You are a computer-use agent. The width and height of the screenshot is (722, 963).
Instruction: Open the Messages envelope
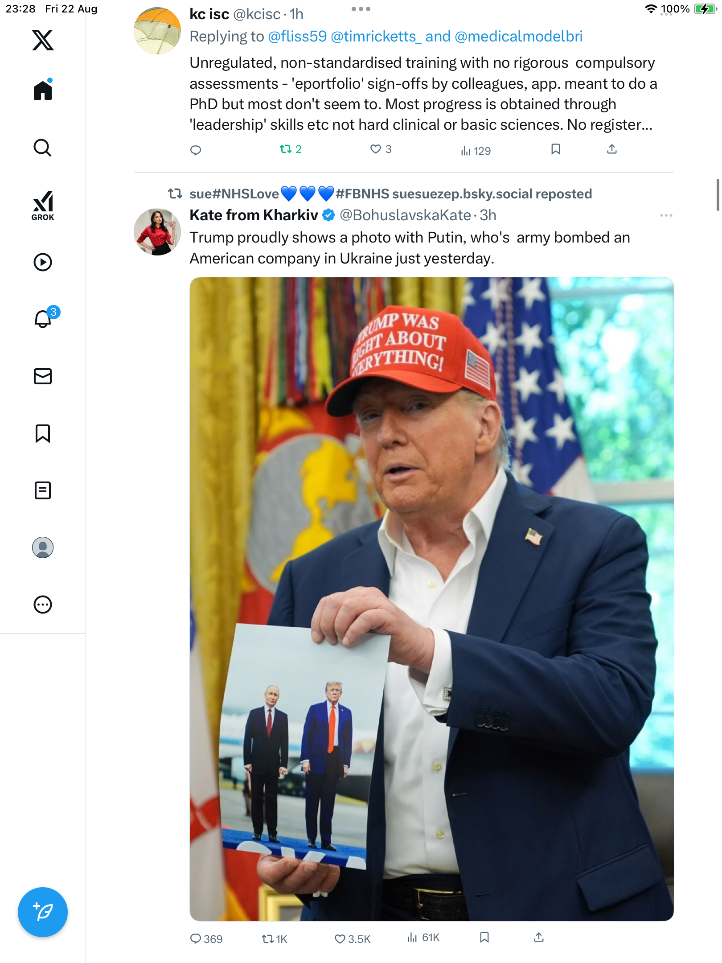(x=43, y=376)
